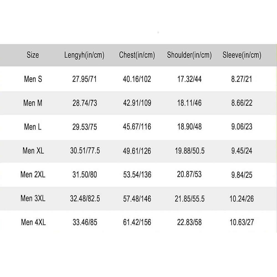Click the Men L size label
Screen dimensions: 277x277
click(33, 127)
